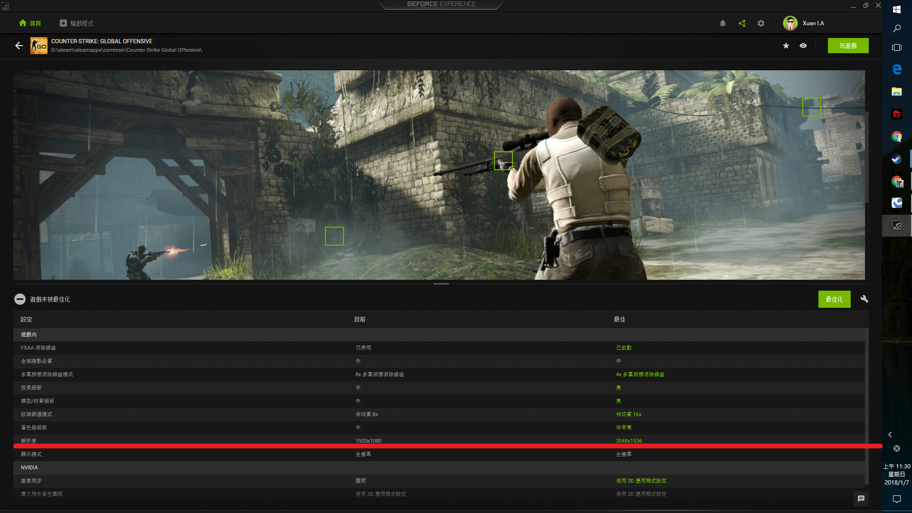
Task: Click the optimal value 已啟動 for FXAA
Action: (624, 348)
